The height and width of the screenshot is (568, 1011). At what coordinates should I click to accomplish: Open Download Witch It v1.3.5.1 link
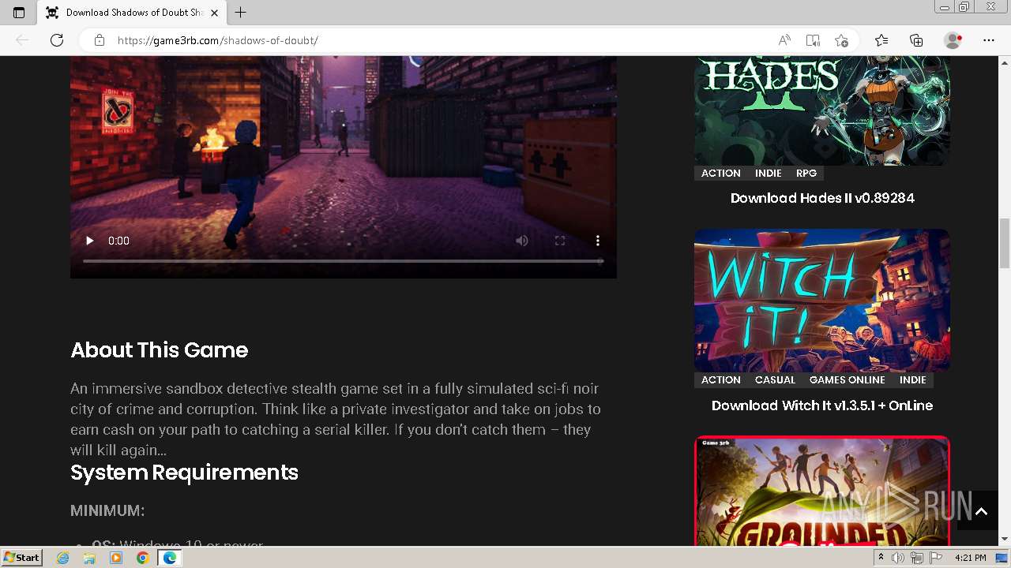822,405
